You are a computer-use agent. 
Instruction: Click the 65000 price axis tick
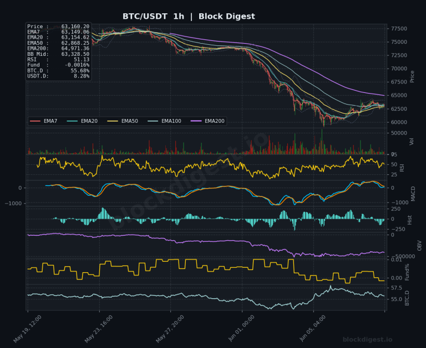point(399,95)
